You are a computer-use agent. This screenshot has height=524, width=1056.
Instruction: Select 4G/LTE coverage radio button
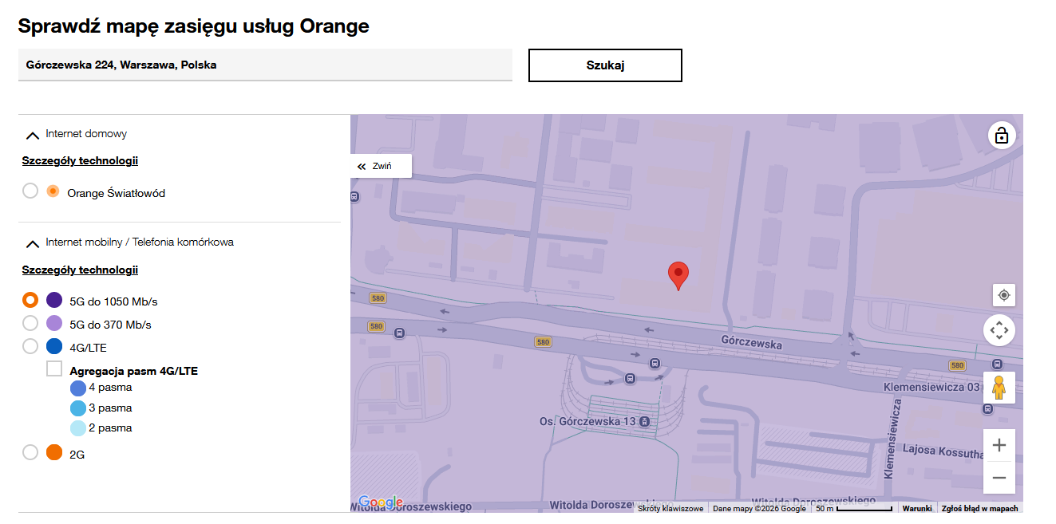click(x=30, y=346)
